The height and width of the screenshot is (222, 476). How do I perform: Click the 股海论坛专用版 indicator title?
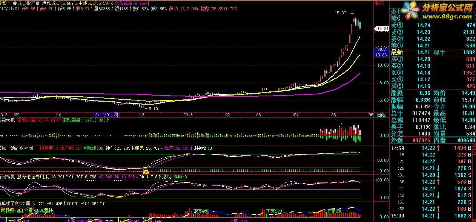(x=33, y=176)
